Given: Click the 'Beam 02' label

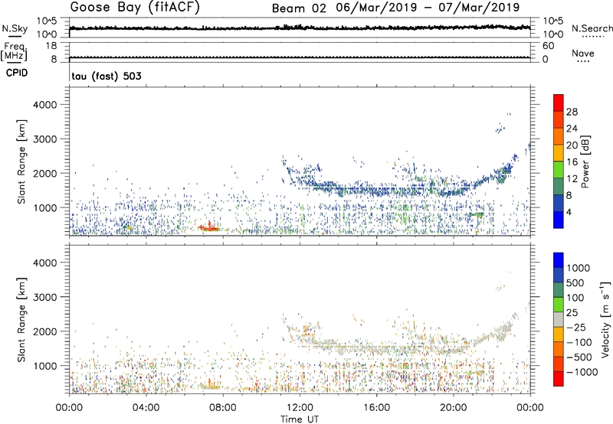Looking at the screenshot, I should click(299, 8).
